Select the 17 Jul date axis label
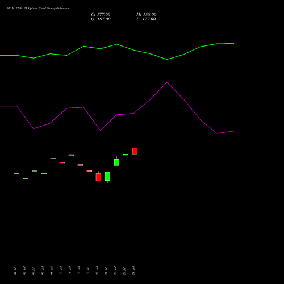Viewport: 284px width, 284px height. 88,271
